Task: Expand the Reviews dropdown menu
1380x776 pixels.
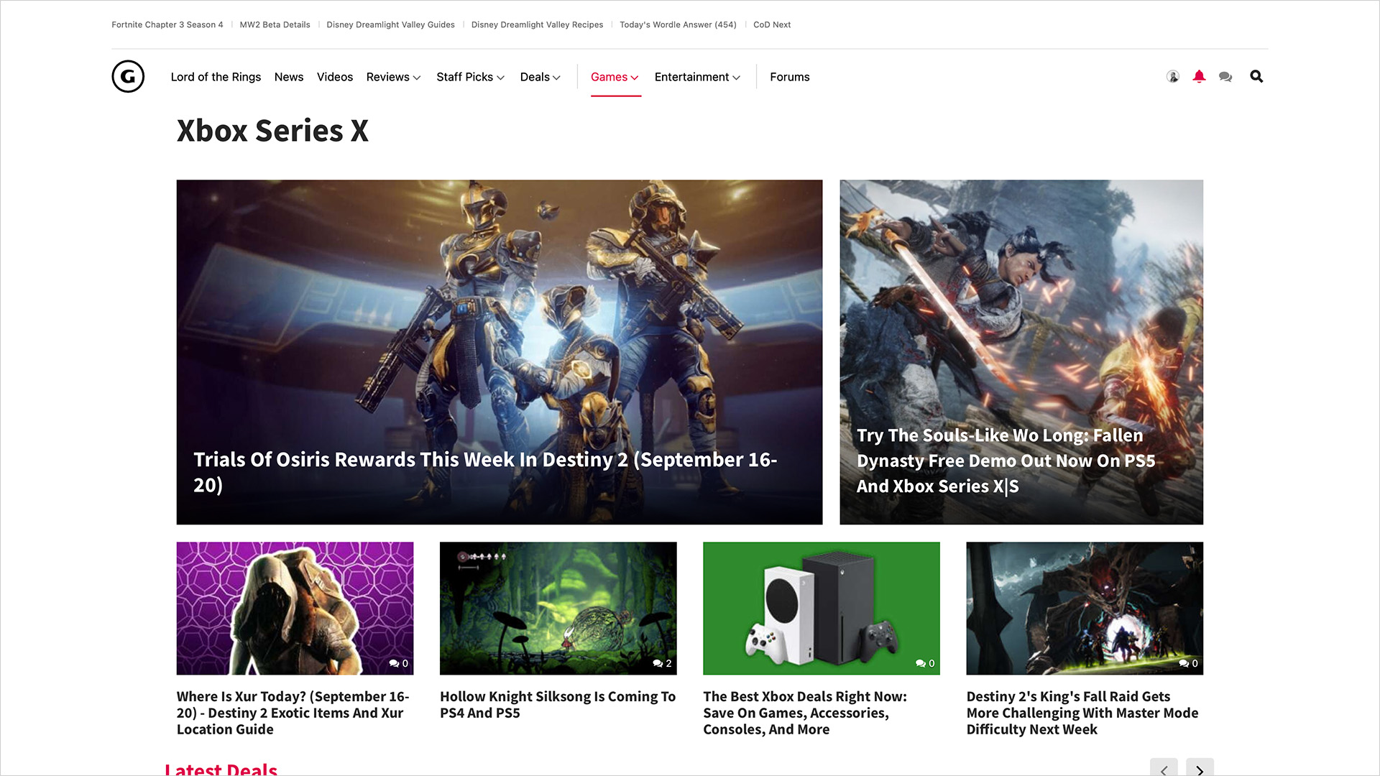Action: coord(393,77)
